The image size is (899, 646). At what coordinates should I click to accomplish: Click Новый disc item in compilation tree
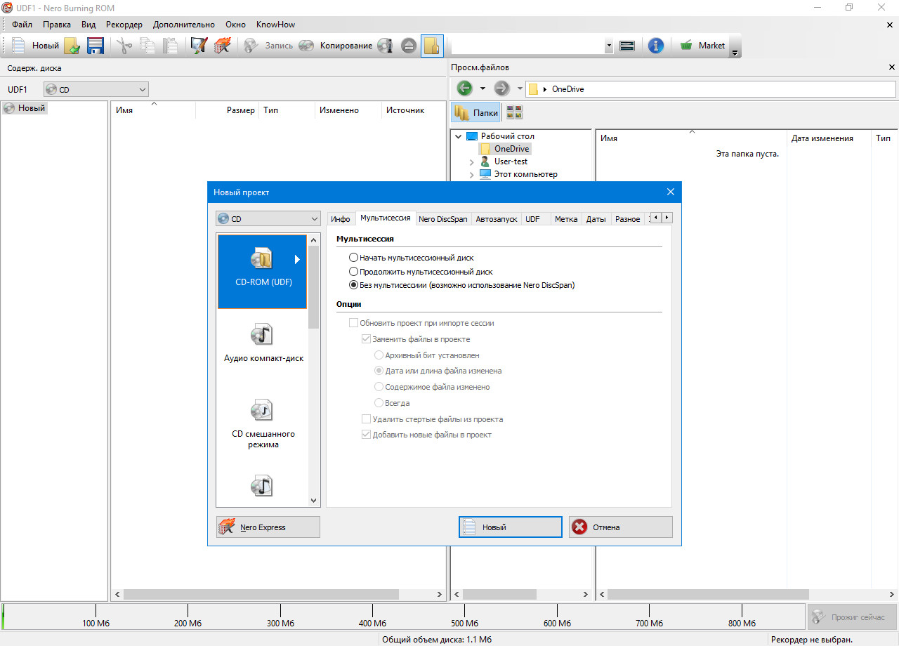(25, 108)
